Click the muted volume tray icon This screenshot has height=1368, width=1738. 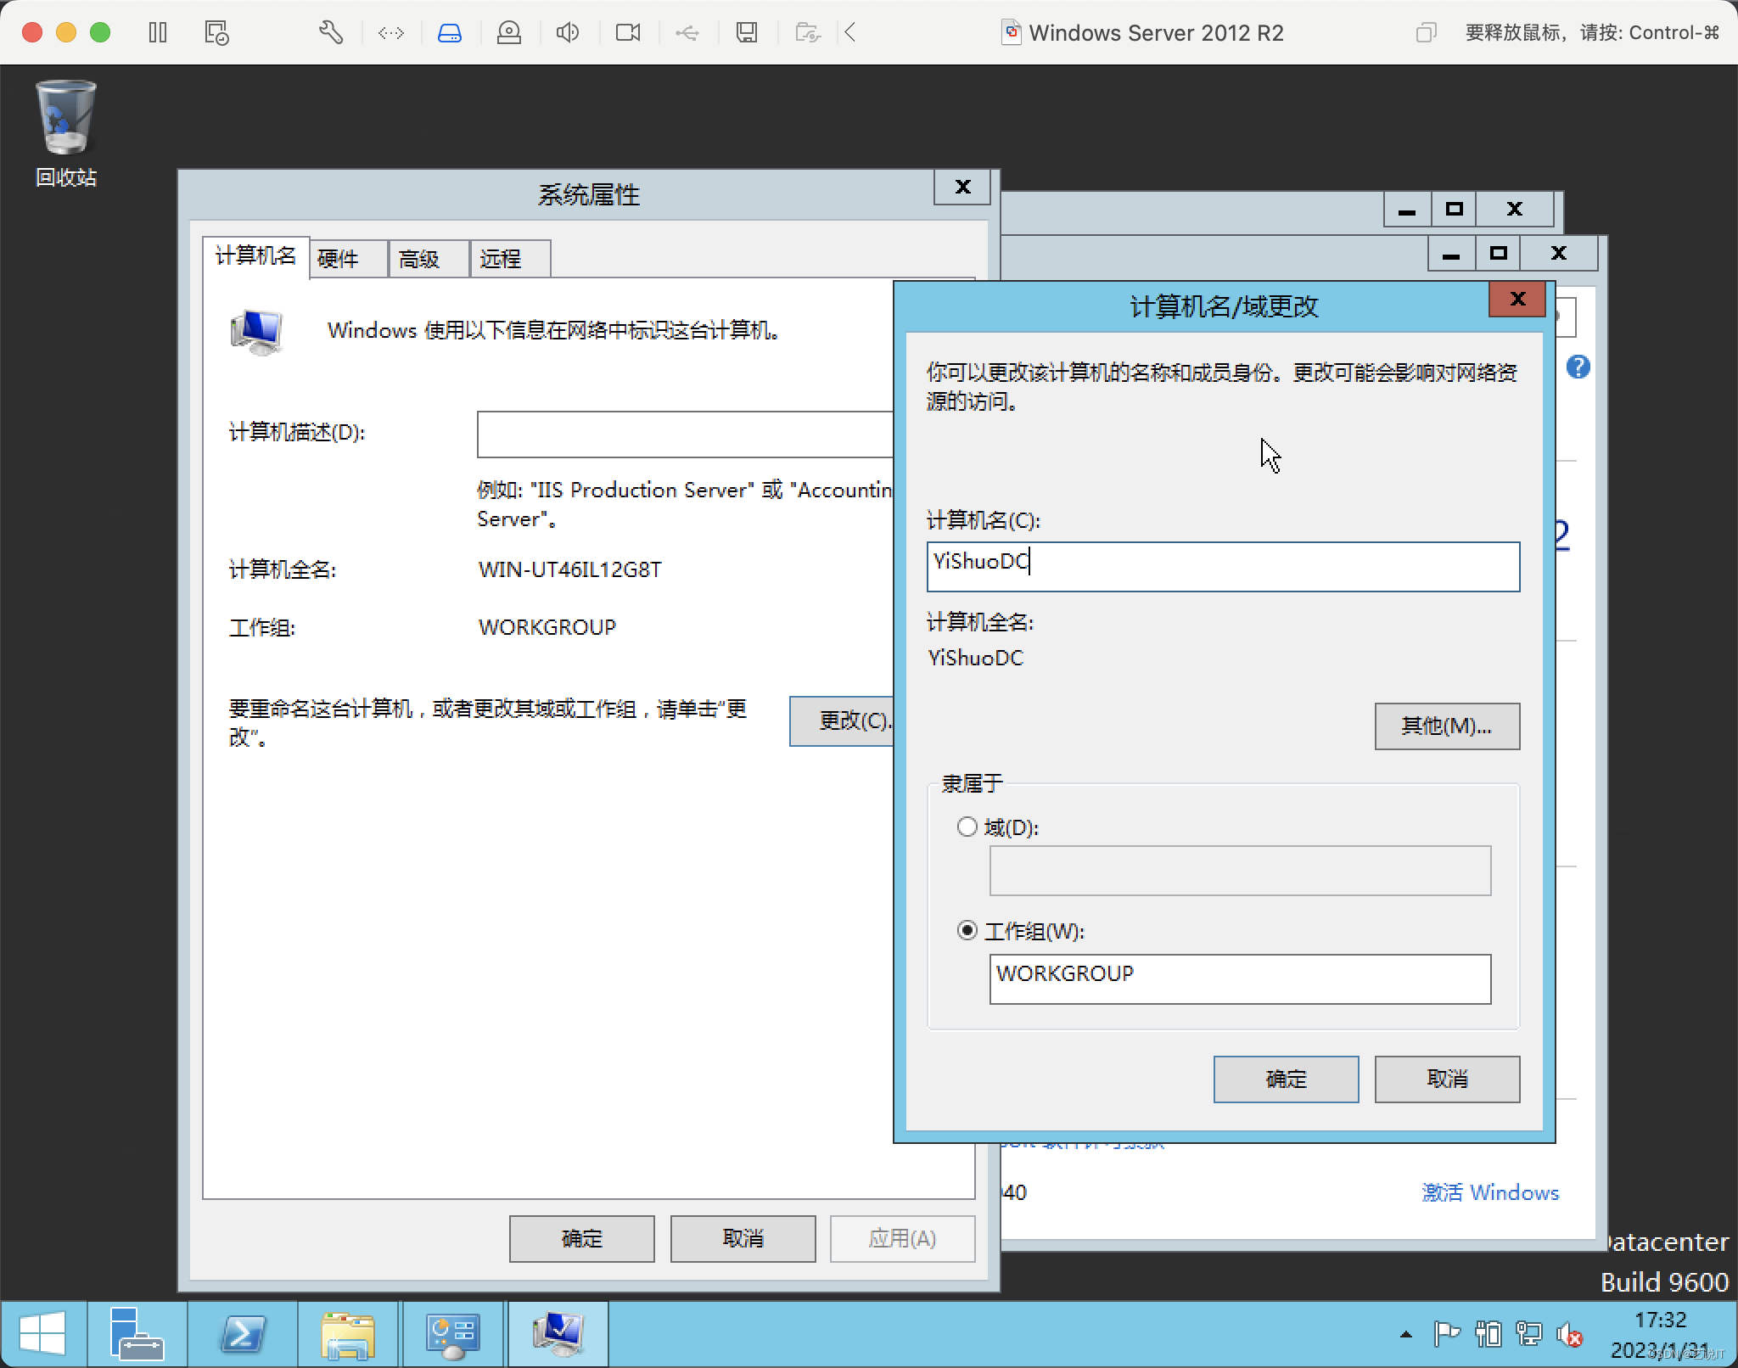1570,1335
